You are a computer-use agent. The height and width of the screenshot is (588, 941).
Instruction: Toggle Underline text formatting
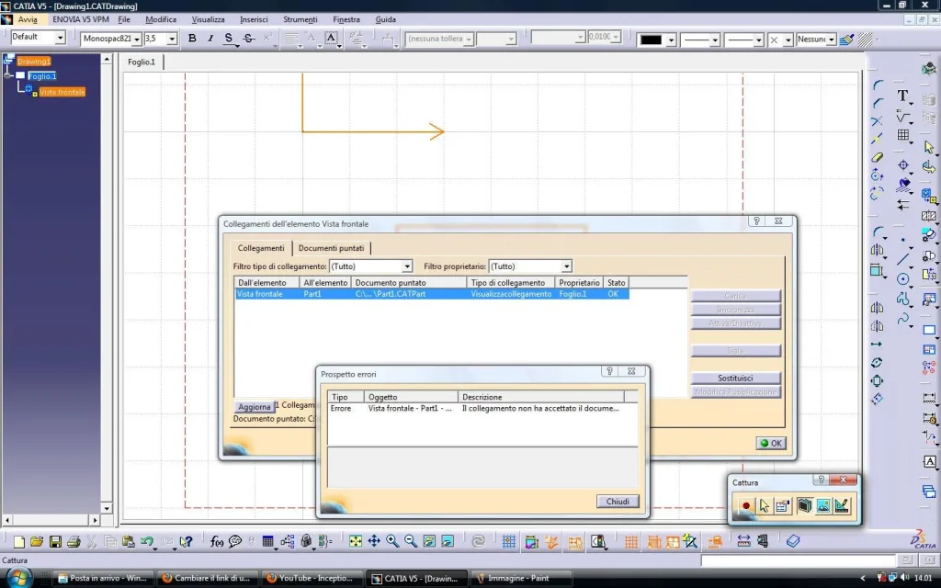[x=229, y=39]
